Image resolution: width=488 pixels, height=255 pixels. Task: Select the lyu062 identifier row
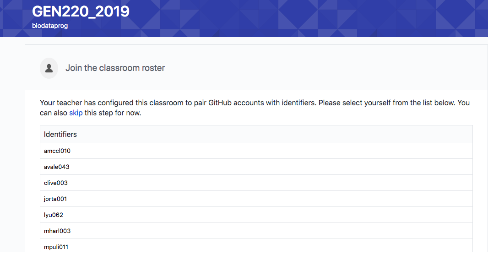point(53,215)
